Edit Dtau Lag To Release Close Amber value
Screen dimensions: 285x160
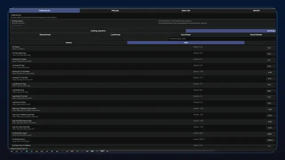271,110
